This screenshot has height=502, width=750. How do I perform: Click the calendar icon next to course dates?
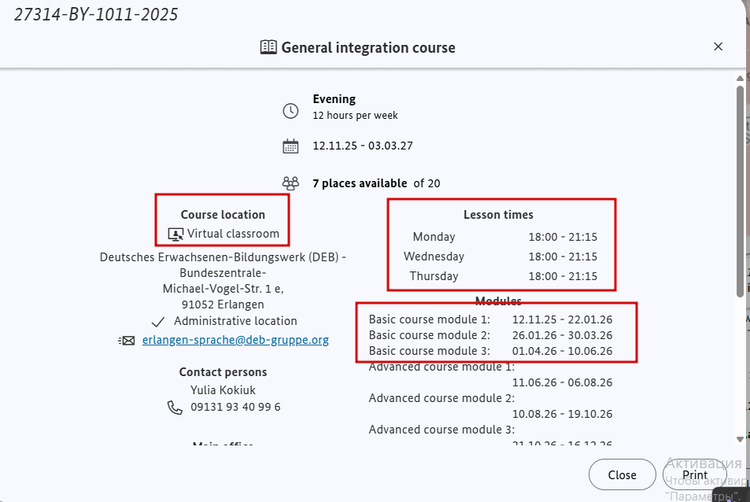(290, 146)
